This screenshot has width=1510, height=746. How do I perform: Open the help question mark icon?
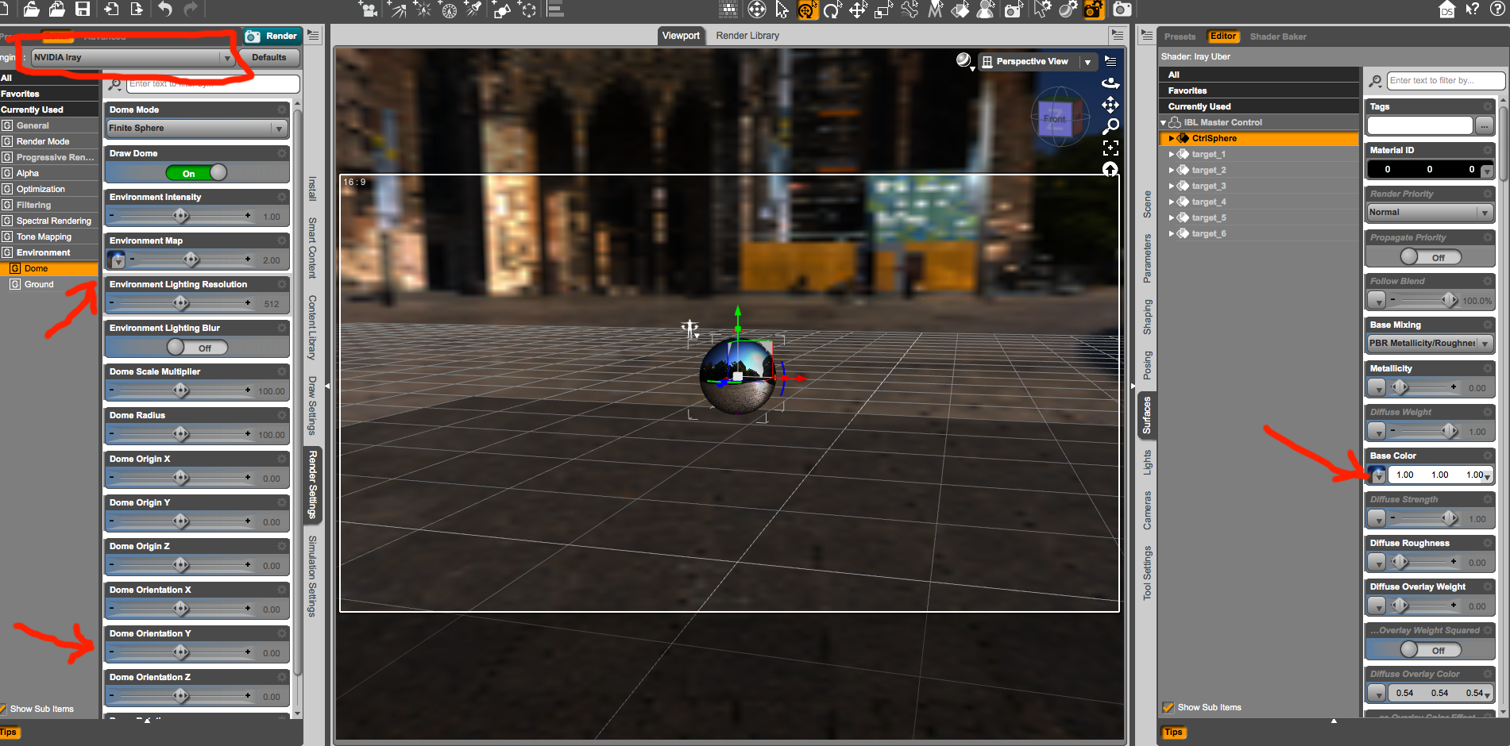point(1498,10)
